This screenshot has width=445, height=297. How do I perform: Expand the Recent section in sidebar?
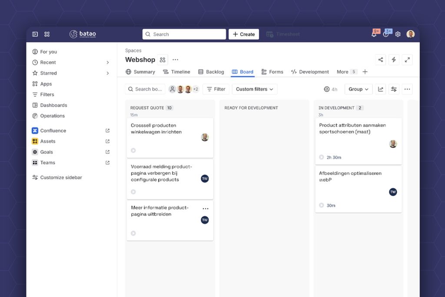(x=107, y=63)
